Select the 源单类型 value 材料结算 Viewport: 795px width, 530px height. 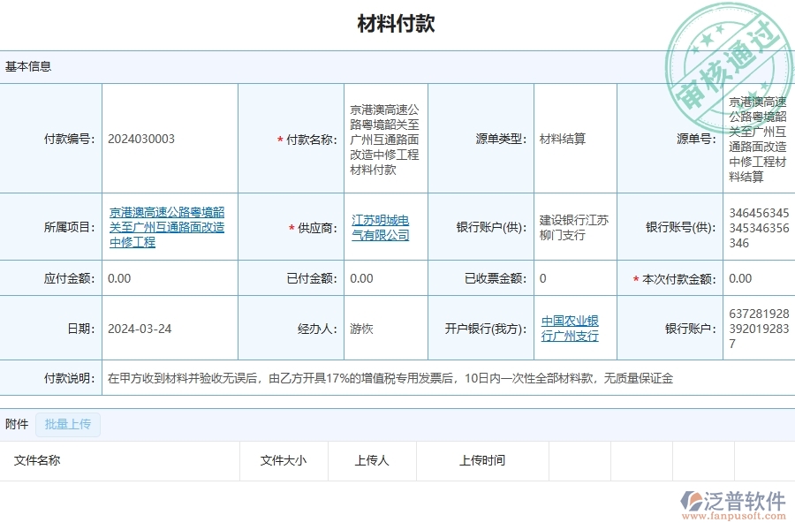pyautogui.click(x=563, y=138)
